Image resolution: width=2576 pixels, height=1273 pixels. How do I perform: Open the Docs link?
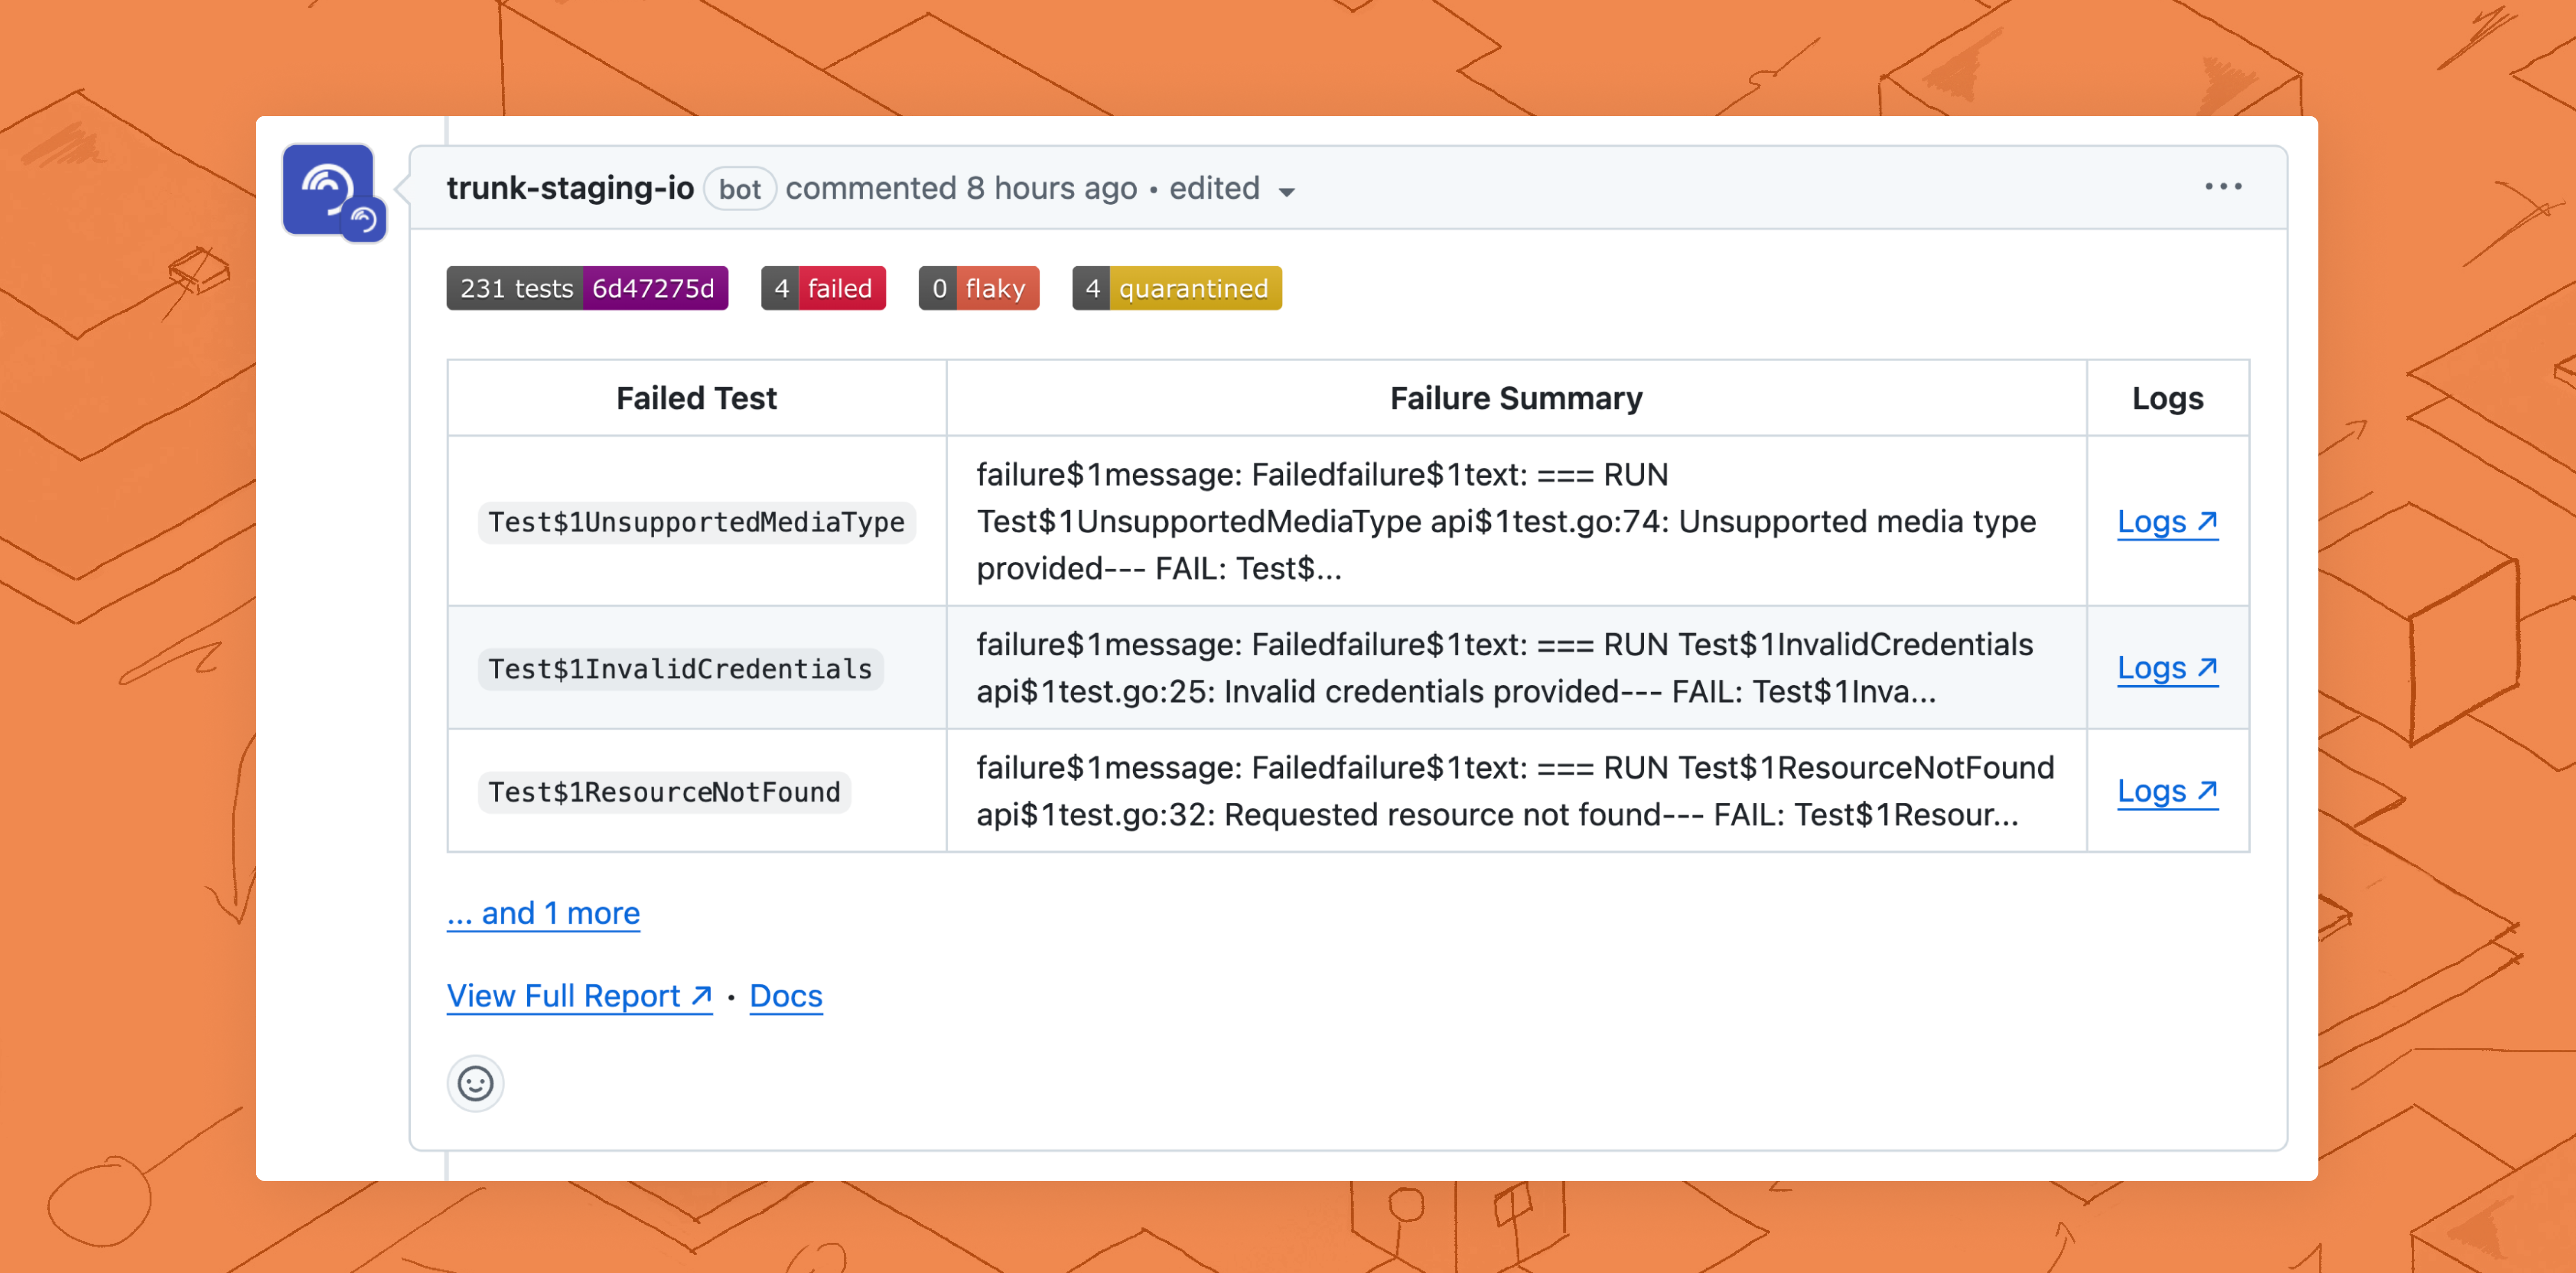pos(785,996)
